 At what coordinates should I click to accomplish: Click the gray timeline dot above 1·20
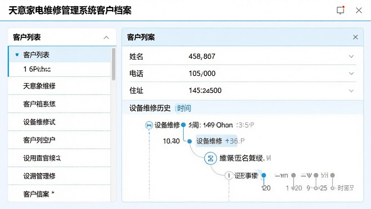pos(293,175)
